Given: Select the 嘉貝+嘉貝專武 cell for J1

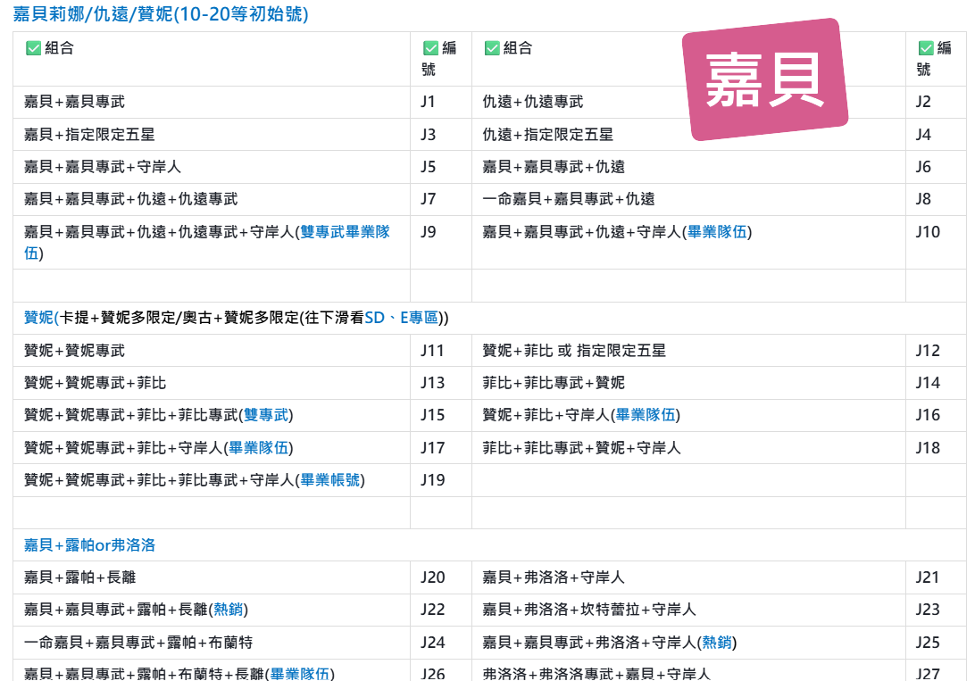Looking at the screenshot, I should point(74,102).
